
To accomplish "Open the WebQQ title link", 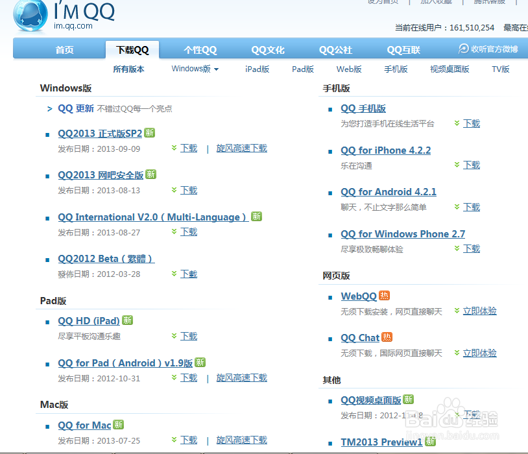I will tap(359, 296).
